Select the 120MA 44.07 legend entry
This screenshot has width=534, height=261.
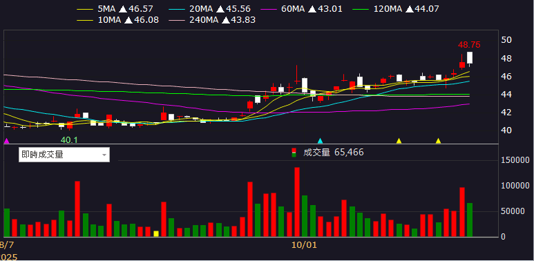396,8
